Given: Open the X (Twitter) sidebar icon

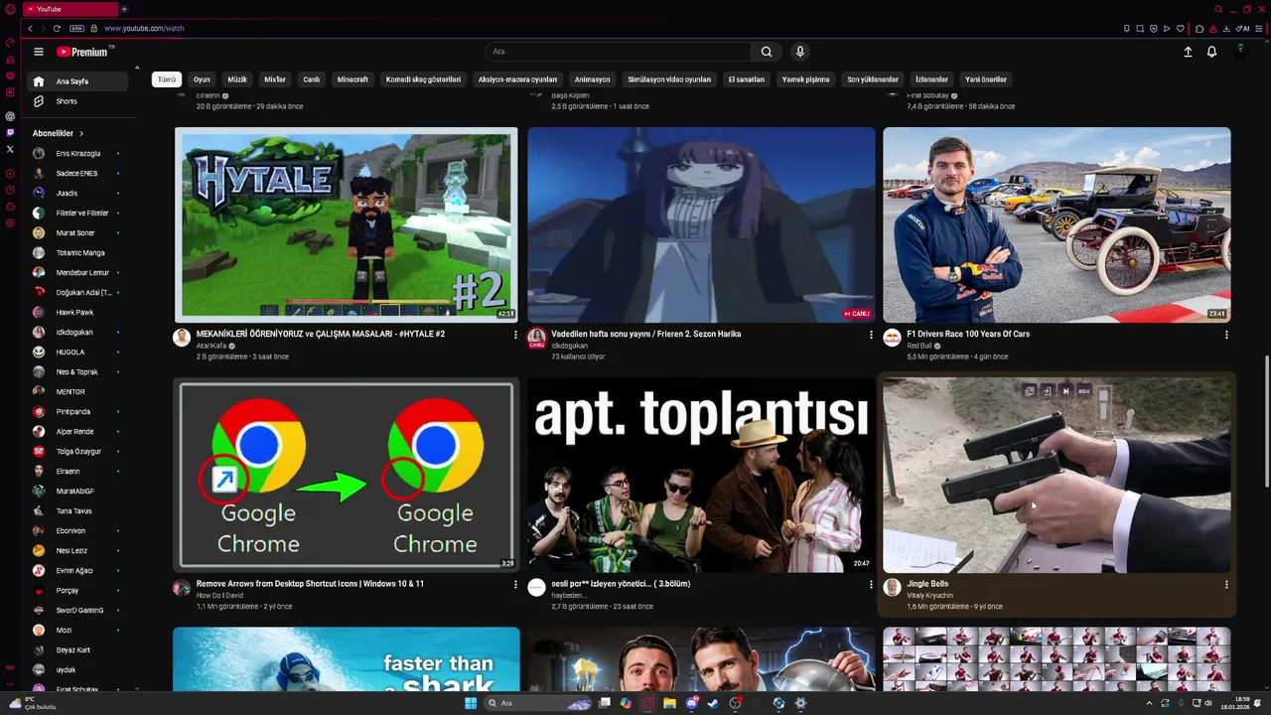Looking at the screenshot, I should (x=10, y=149).
